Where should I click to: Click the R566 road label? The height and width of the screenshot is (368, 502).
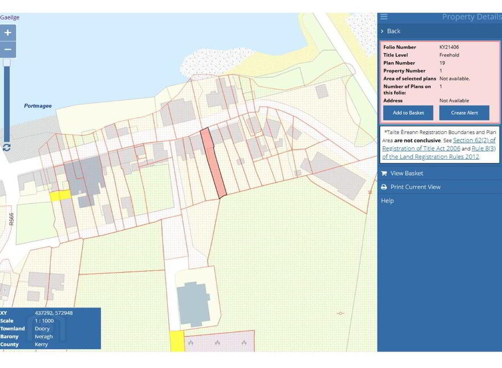coord(11,219)
